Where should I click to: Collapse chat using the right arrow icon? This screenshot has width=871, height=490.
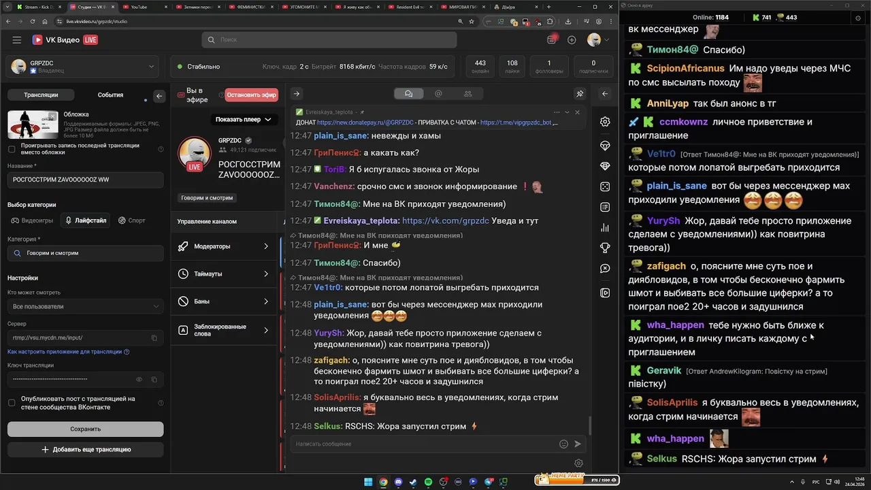pyautogui.click(x=296, y=94)
